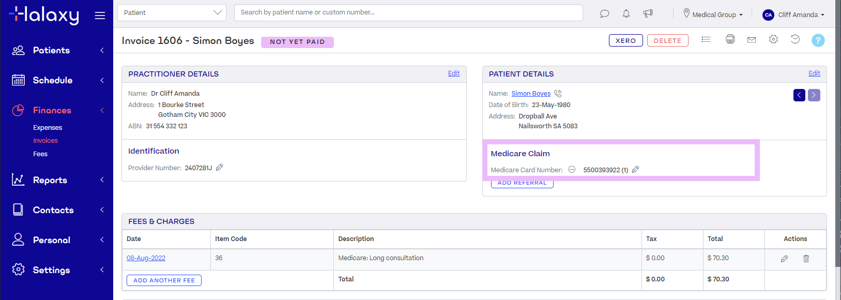This screenshot has width=841, height=300.
Task: Click the CA user avatar
Action: [768, 15]
